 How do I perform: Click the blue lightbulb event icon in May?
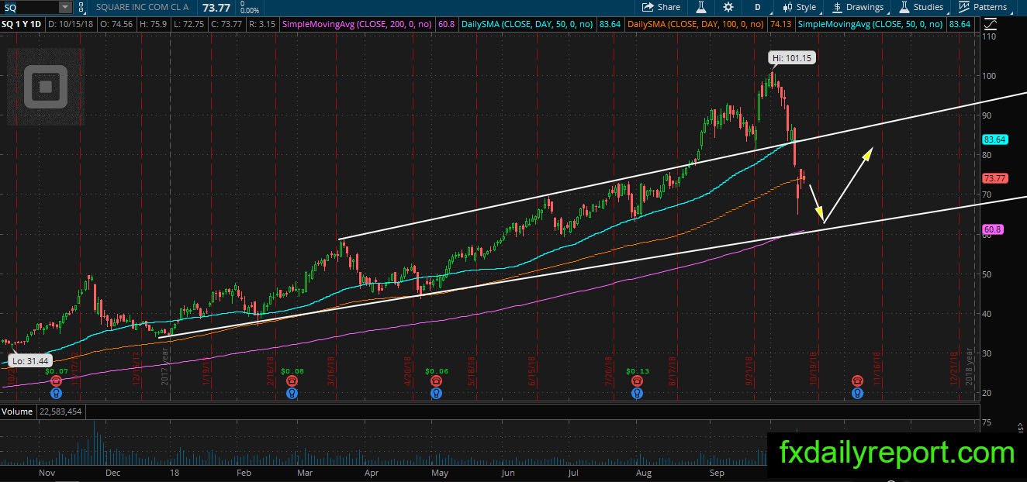coord(437,393)
